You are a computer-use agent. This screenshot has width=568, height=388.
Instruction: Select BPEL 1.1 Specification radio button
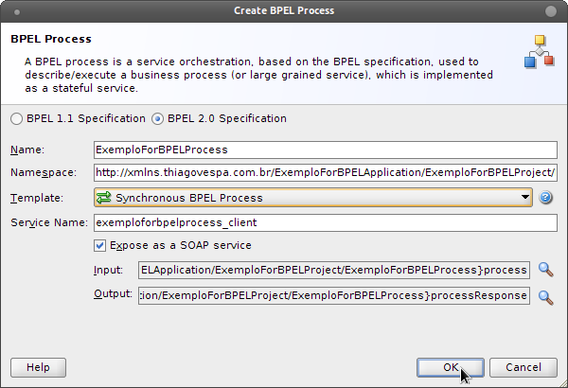point(17,119)
